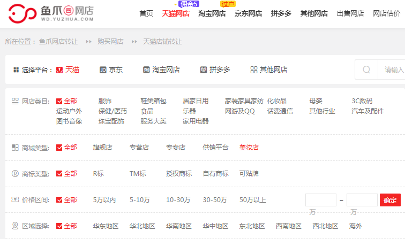Open the 出售网店 nav tab
The width and height of the screenshot is (405, 239).
[350, 13]
